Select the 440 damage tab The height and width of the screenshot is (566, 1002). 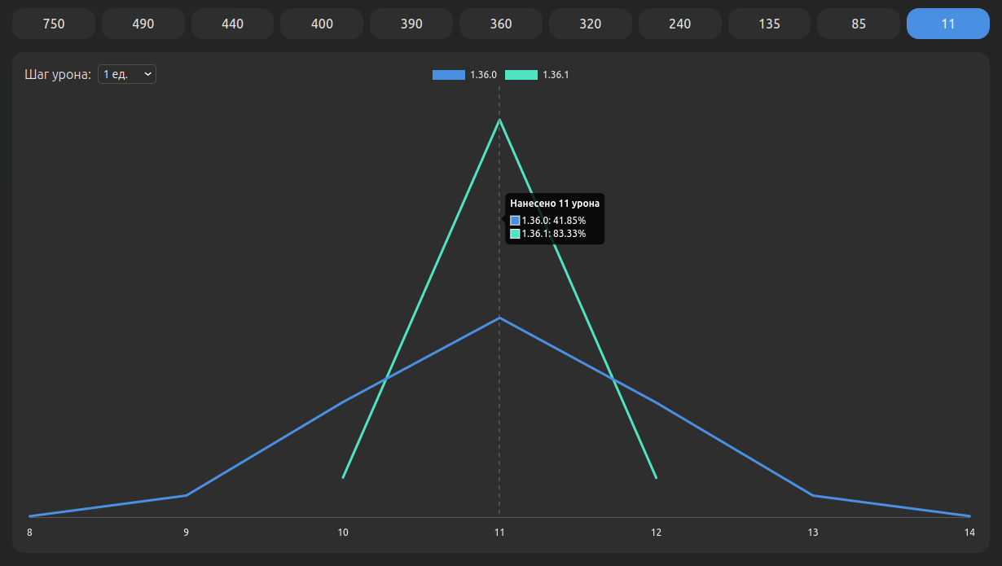click(232, 24)
